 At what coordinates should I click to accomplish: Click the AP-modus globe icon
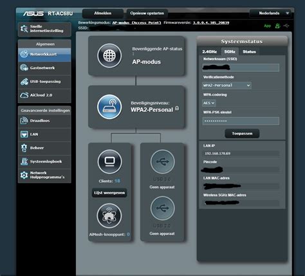click(109, 55)
